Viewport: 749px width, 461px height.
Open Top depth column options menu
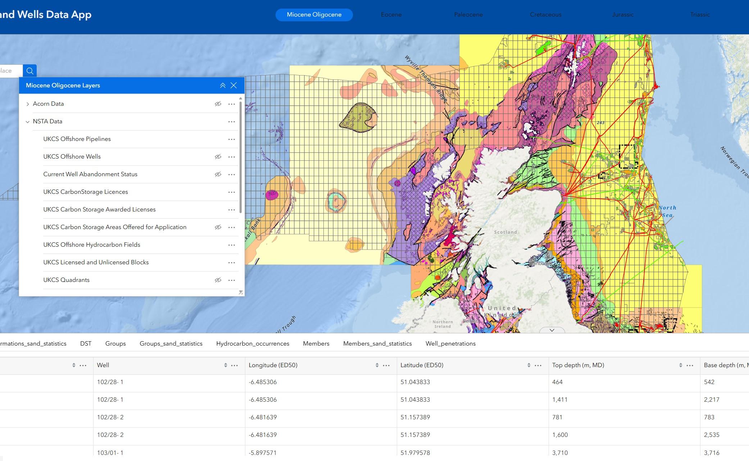click(x=690, y=365)
